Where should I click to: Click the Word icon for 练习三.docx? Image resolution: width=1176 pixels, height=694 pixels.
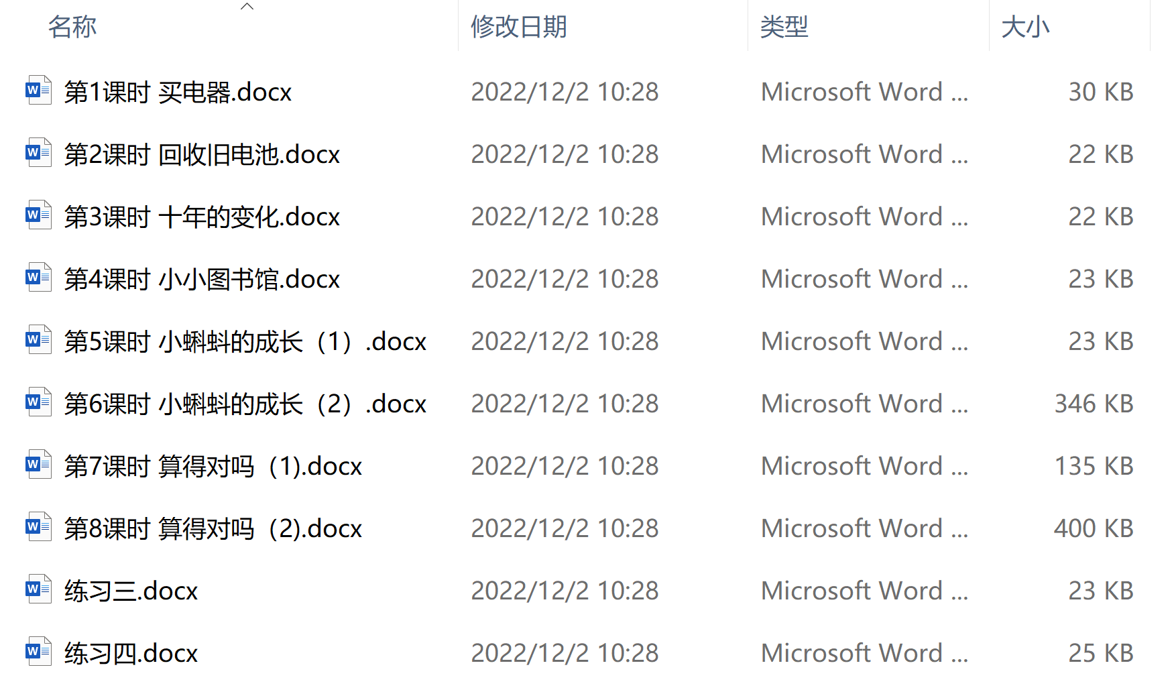click(x=38, y=589)
